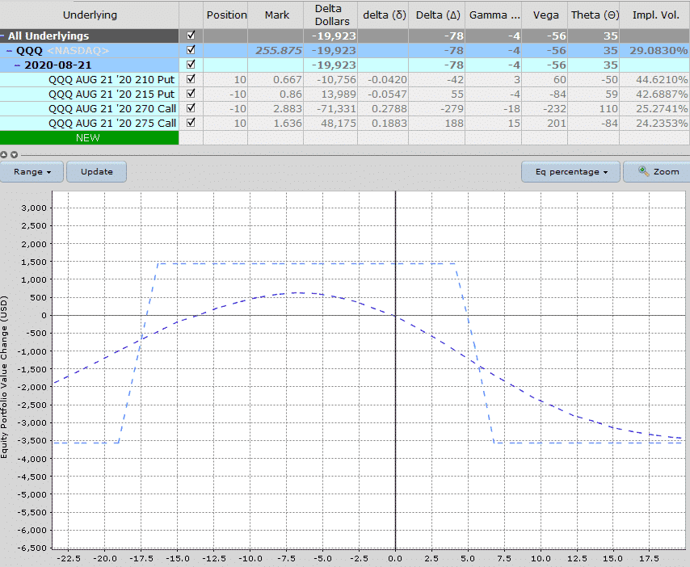Click the Zoom magnifier icon

pos(643,171)
